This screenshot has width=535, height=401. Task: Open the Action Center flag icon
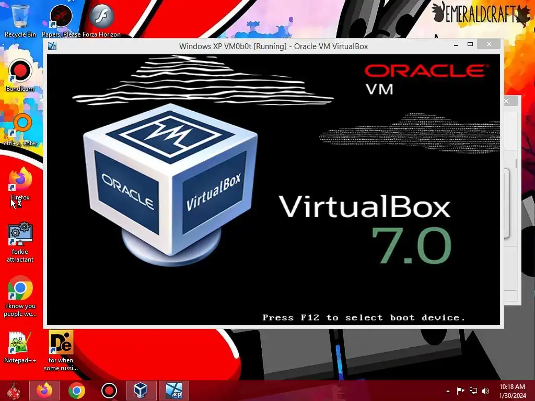pos(461,391)
